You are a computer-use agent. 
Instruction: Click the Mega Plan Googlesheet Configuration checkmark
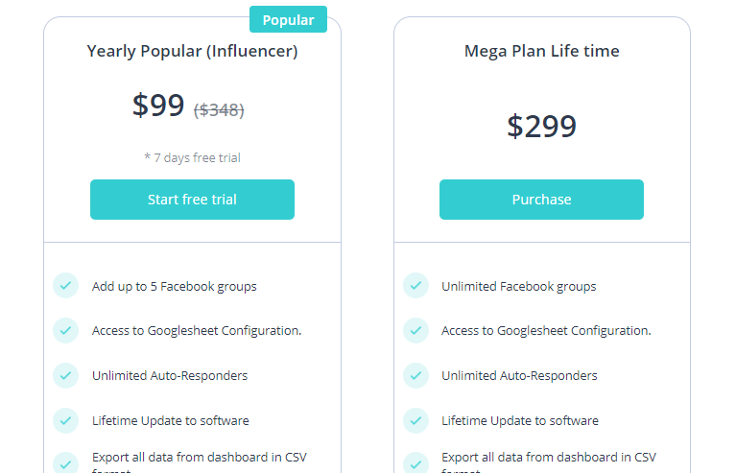point(415,330)
